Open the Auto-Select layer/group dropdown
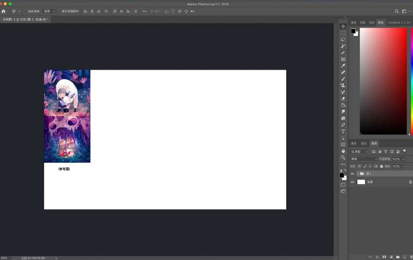Screen dimensions: 413x260 coord(49,11)
